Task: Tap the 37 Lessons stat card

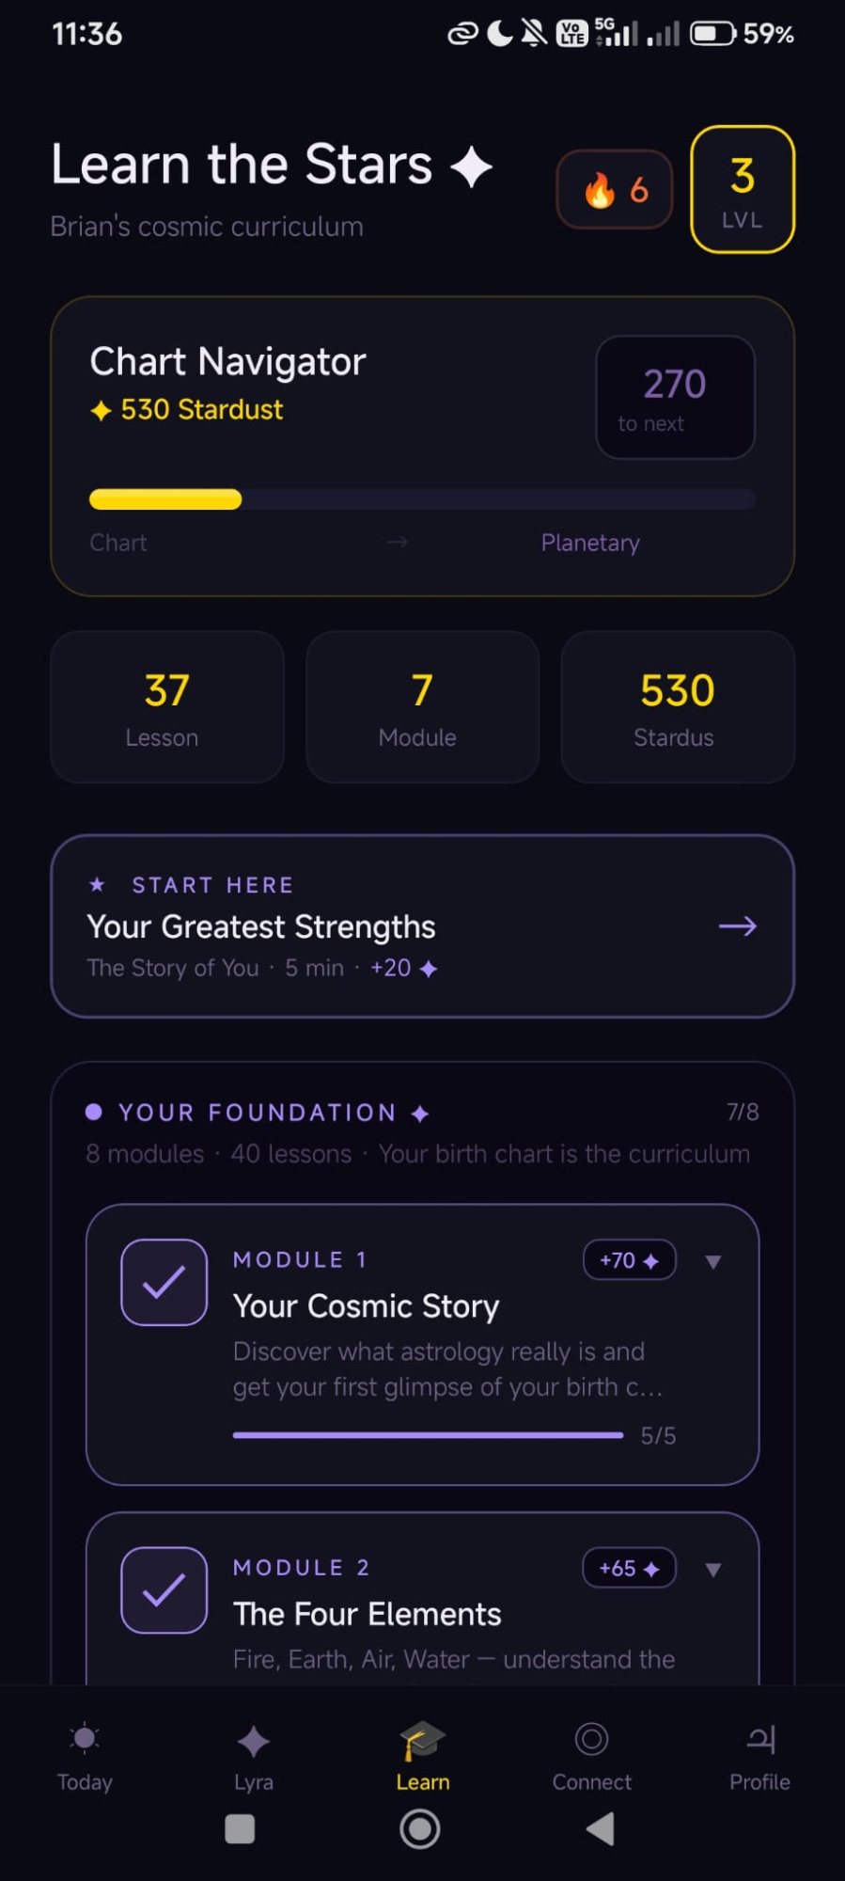Action: click(x=166, y=707)
